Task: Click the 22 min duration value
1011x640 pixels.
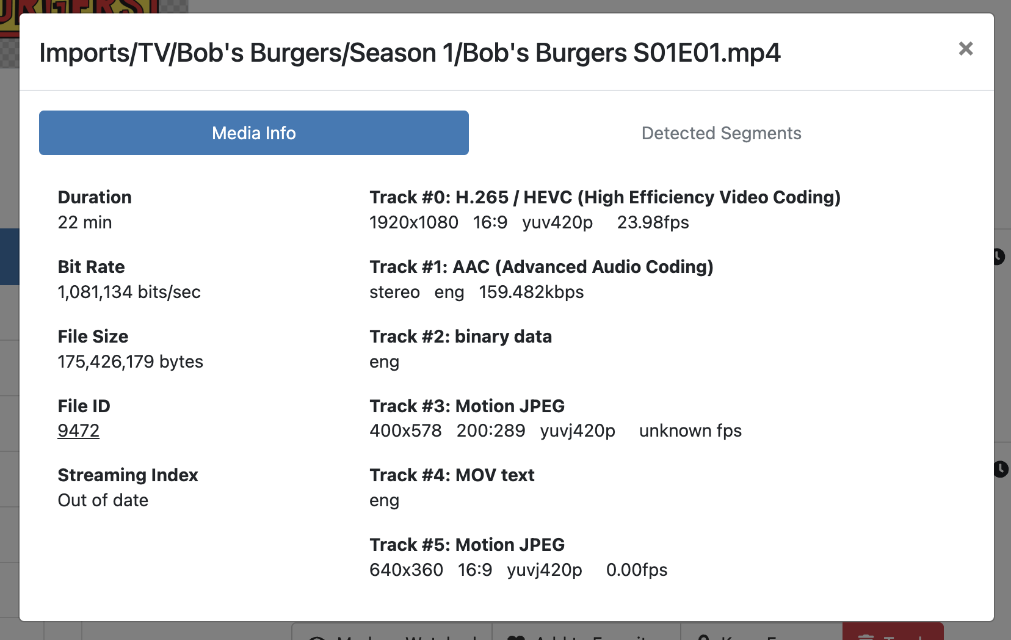Action: coord(85,223)
